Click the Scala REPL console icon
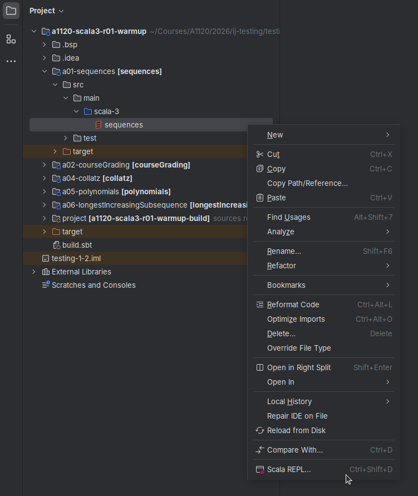This screenshot has height=496, width=418. 259,469
